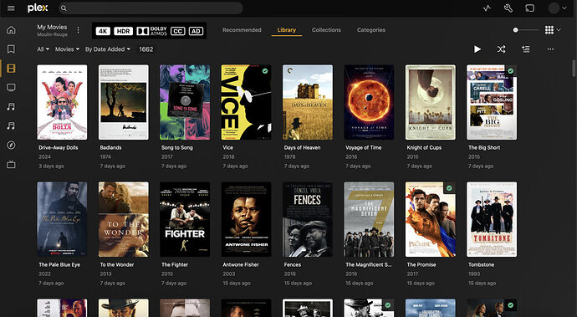Open the more actions ellipsis menu
This screenshot has height=317, width=577.
pos(550,49)
